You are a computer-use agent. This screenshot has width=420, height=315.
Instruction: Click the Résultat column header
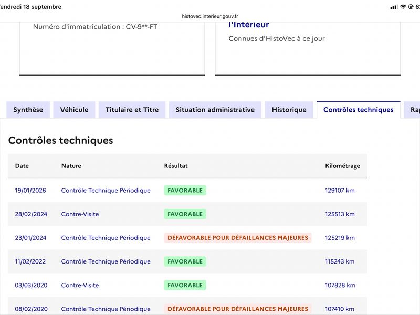176,166
